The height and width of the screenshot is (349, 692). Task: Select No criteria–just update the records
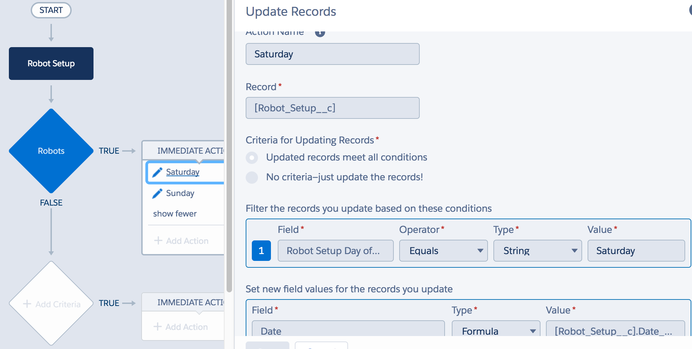252,177
